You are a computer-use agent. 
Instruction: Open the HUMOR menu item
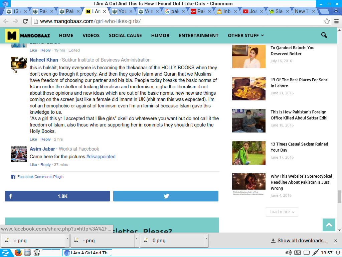pyautogui.click(x=160, y=35)
